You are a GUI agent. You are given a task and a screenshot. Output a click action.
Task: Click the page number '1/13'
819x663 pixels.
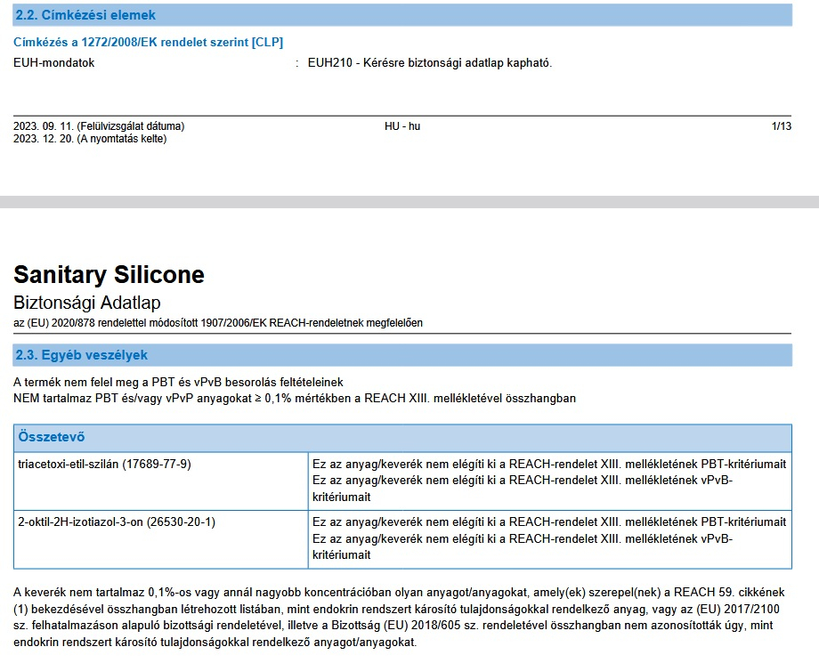tap(781, 126)
